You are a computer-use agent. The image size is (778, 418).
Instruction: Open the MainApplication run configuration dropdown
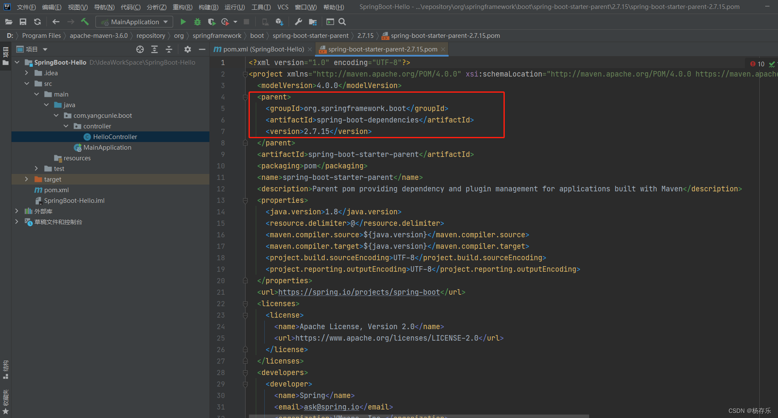134,22
